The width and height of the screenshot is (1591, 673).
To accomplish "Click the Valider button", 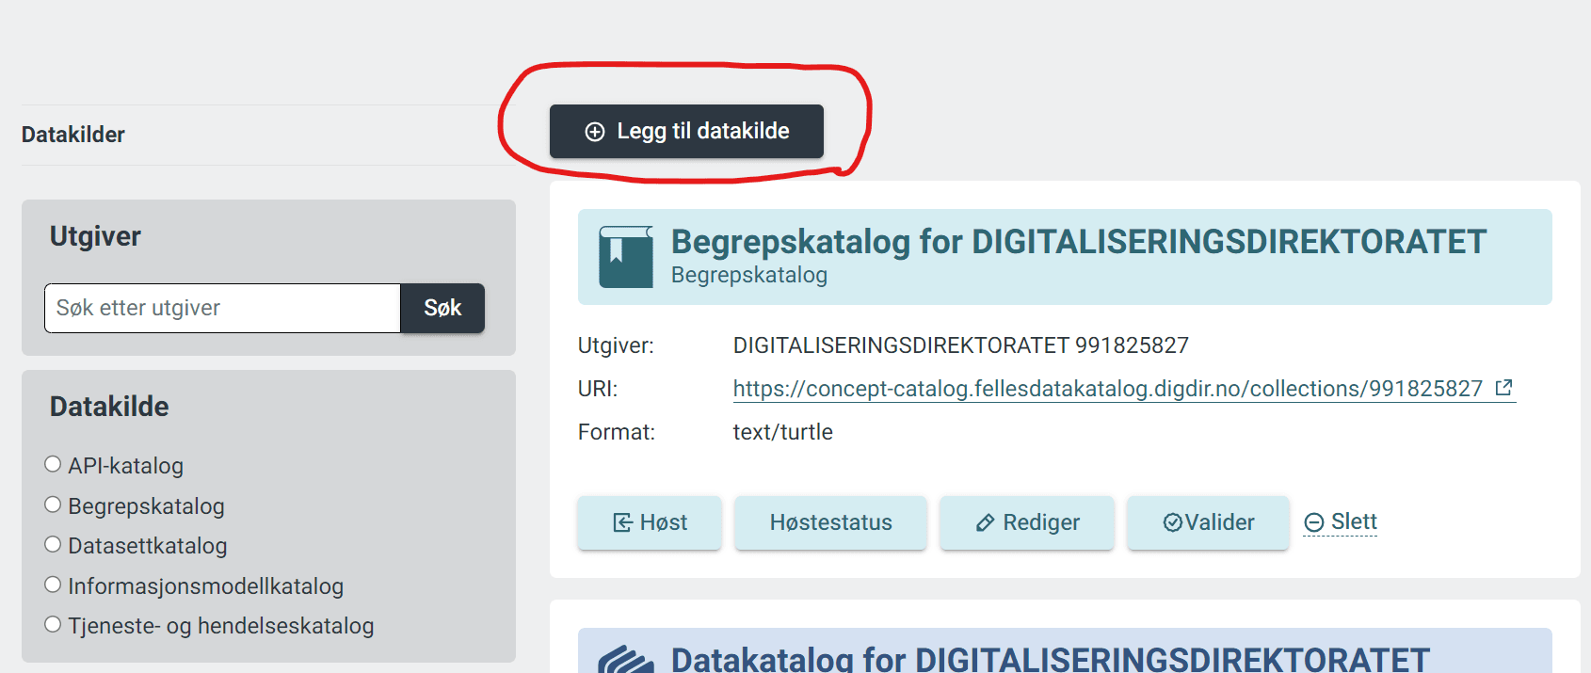I will tap(1208, 522).
